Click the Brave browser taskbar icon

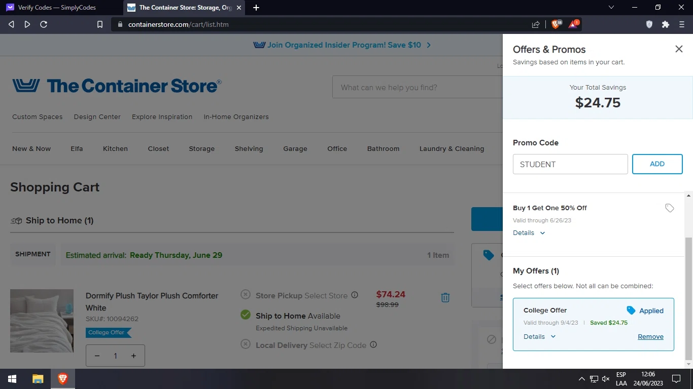point(62,379)
